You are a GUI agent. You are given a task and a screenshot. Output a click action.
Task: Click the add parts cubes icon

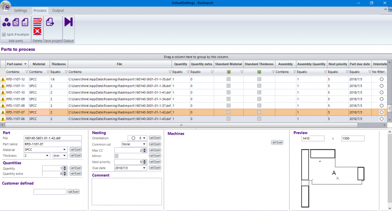(6, 22)
